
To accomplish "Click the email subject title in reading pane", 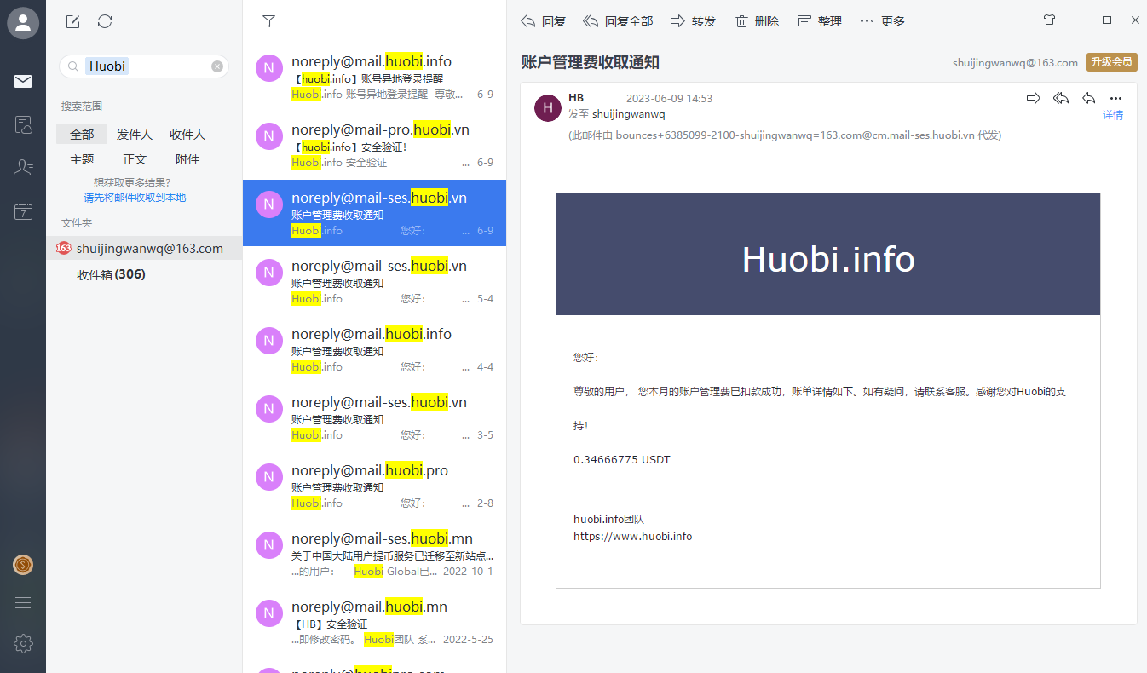I will [x=591, y=62].
